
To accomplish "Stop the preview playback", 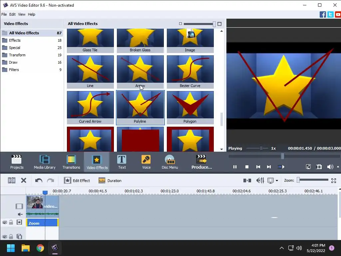I will (x=247, y=167).
